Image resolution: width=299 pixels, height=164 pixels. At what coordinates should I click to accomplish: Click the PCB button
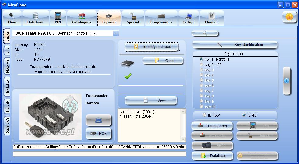[99, 134]
